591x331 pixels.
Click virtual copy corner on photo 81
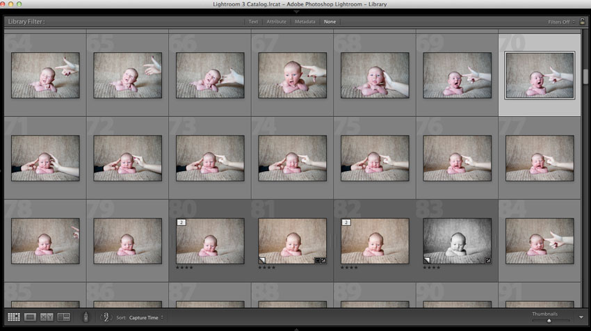pyautogui.click(x=262, y=260)
